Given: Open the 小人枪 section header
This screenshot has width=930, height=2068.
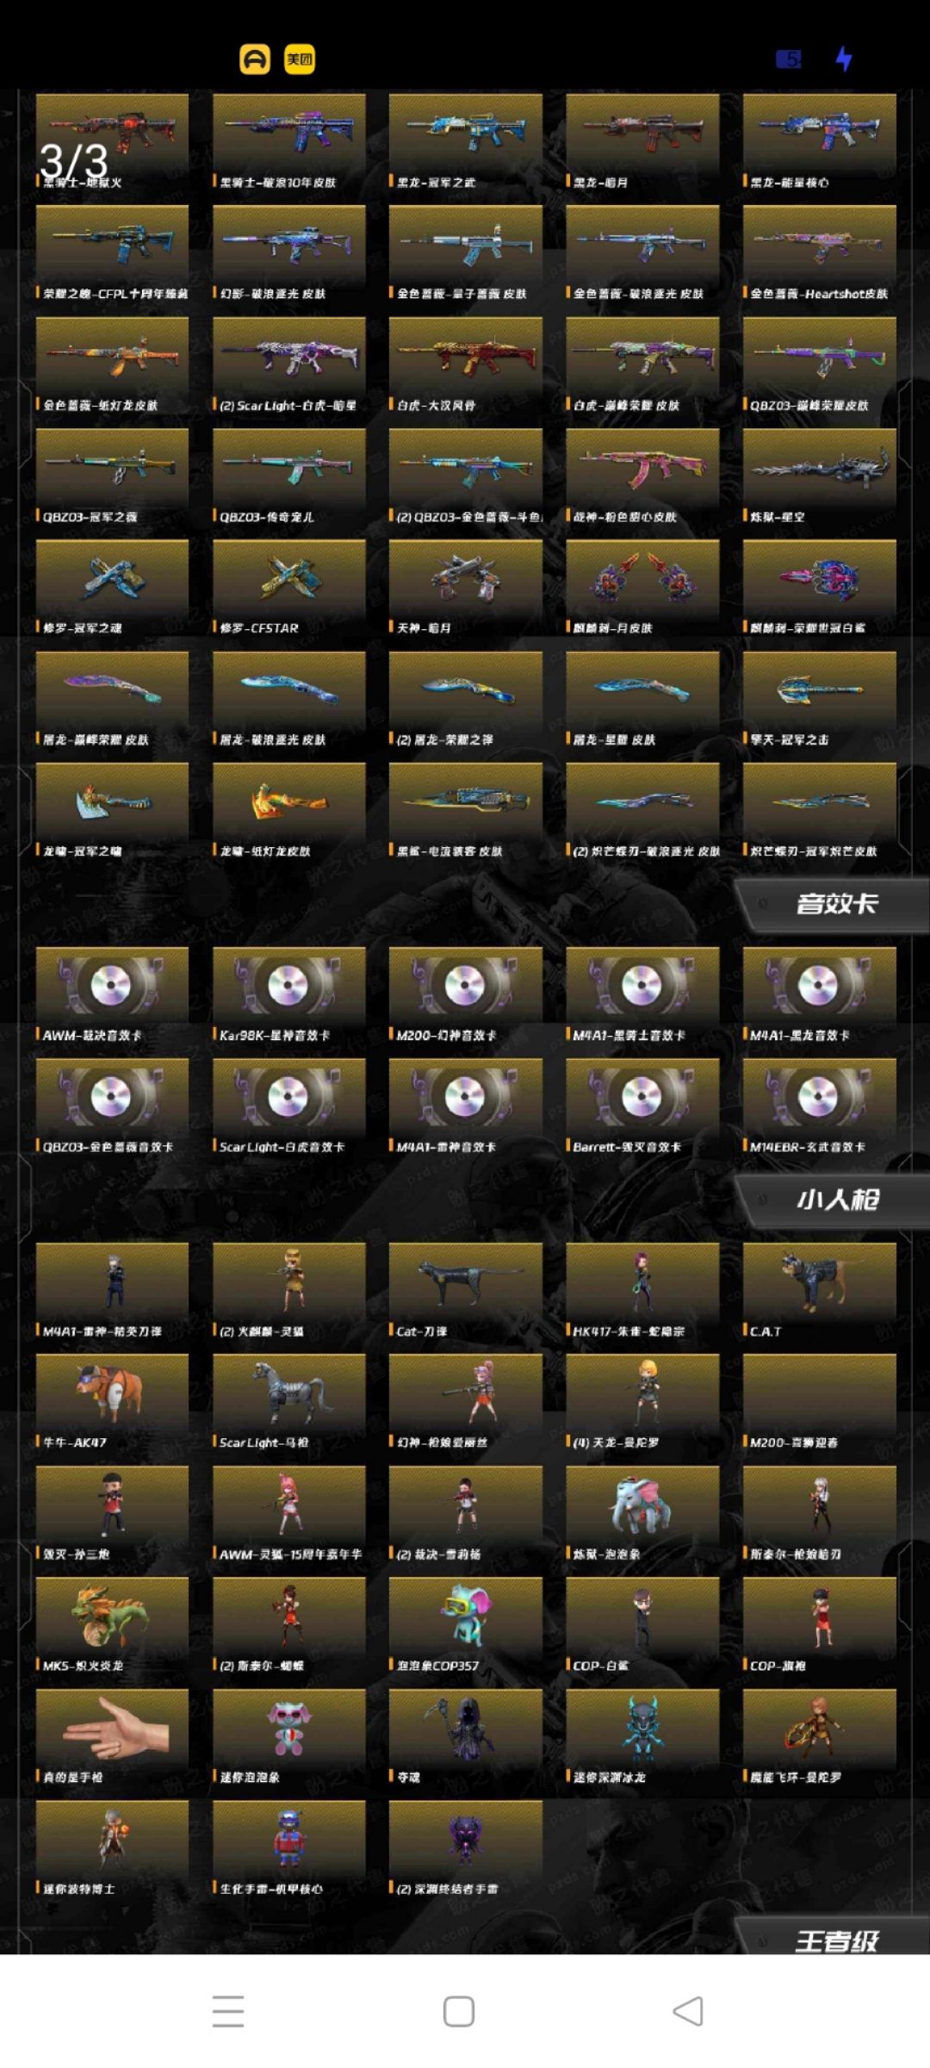Looking at the screenshot, I should pos(836,1199).
